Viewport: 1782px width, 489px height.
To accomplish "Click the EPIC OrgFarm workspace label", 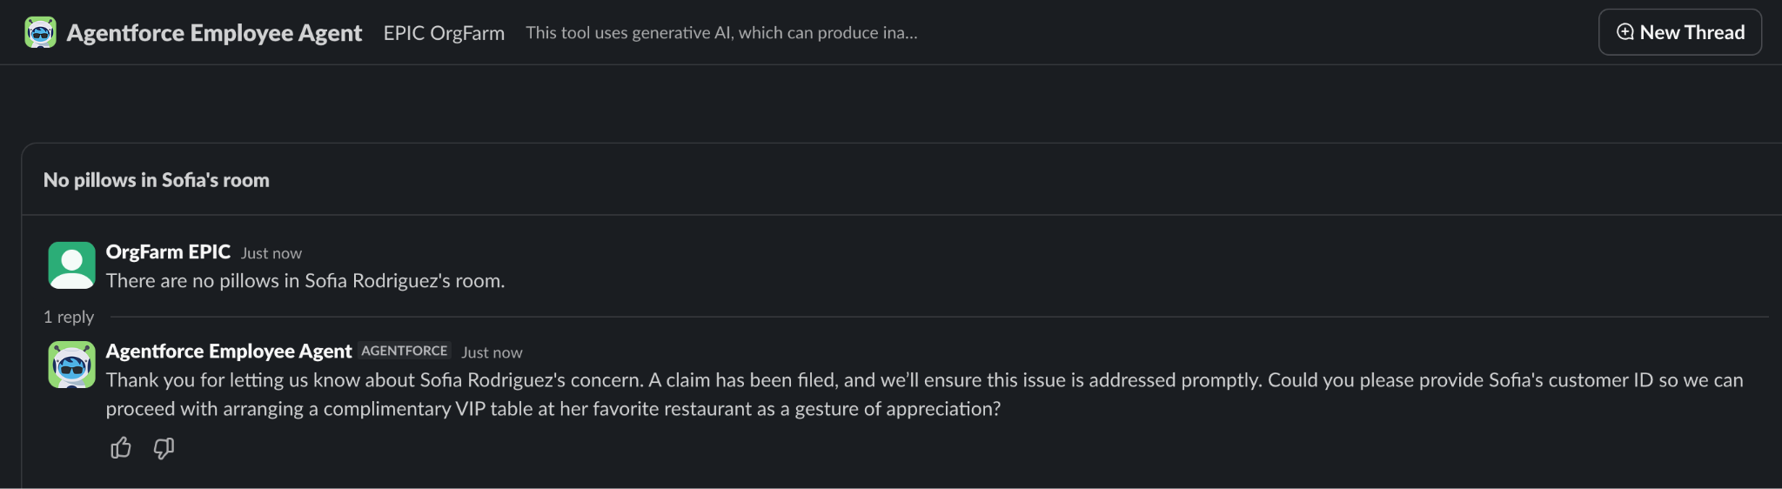I will 444,33.
